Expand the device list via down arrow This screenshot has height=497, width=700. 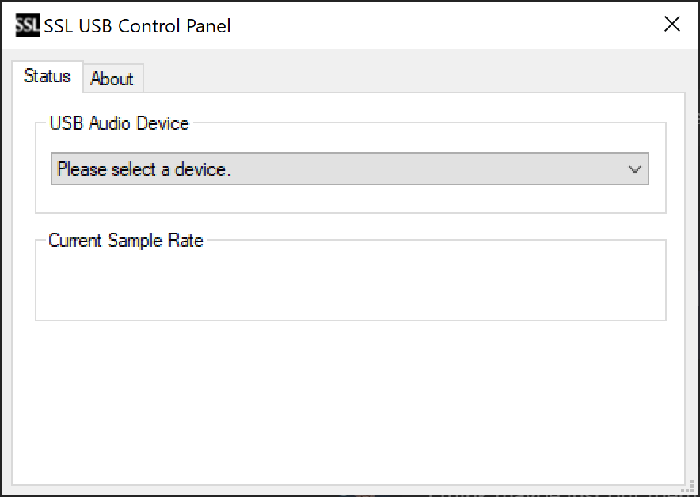click(x=634, y=169)
